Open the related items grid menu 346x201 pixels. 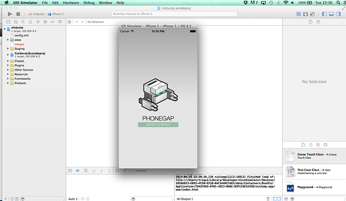[69, 22]
